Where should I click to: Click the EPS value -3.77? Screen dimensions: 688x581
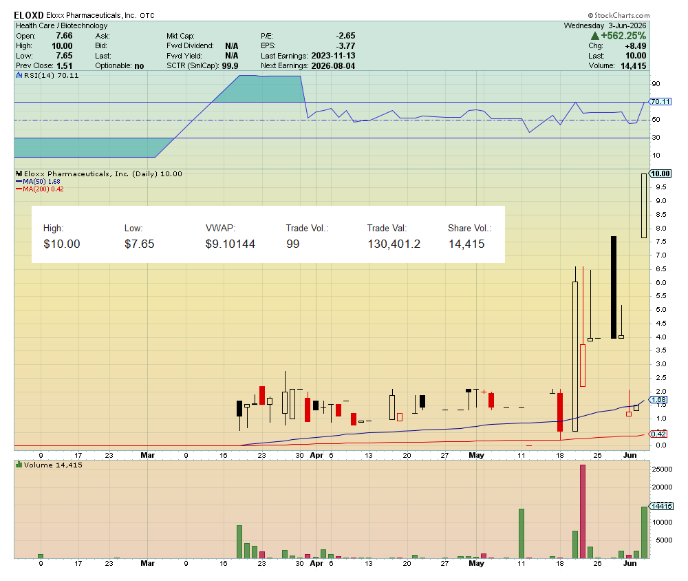(x=346, y=46)
